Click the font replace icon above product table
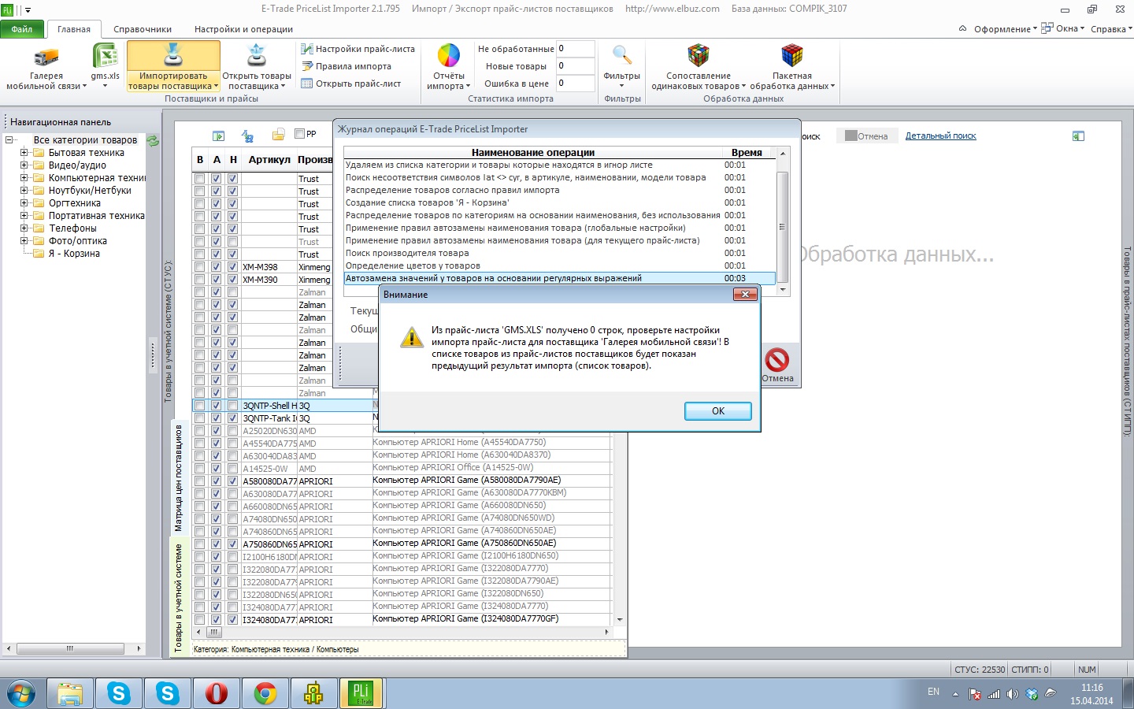Screen dimensions: 1134x709 pyautogui.click(x=247, y=135)
